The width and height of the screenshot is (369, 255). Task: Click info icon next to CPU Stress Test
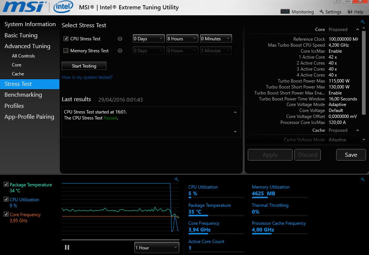click(x=120, y=39)
